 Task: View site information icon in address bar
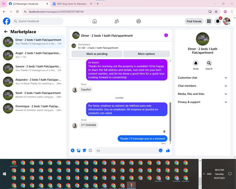coord(25,12)
